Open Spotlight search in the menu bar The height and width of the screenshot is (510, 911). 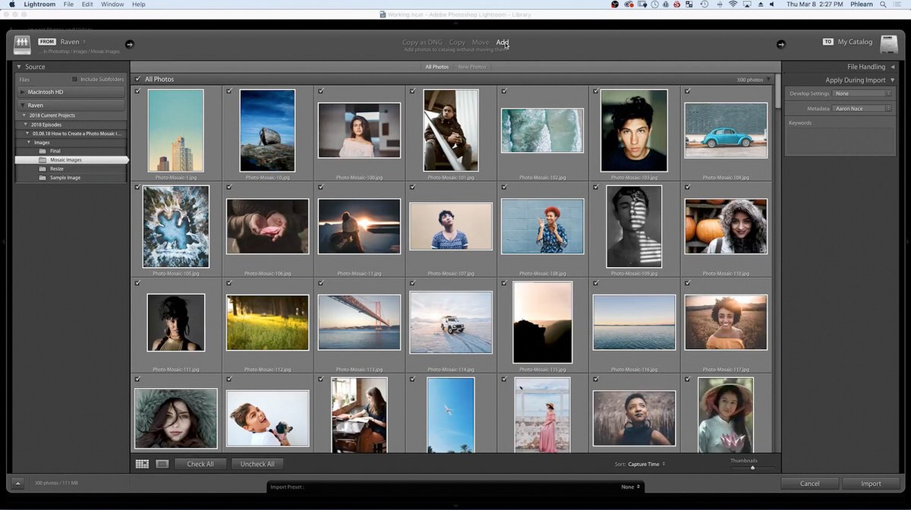(884, 5)
